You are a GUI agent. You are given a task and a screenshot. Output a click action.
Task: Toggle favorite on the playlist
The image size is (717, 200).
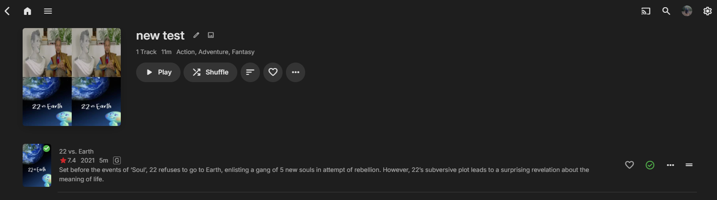tap(273, 72)
